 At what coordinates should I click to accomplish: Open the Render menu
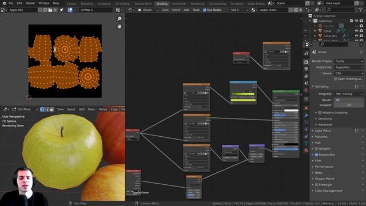pos(30,3)
